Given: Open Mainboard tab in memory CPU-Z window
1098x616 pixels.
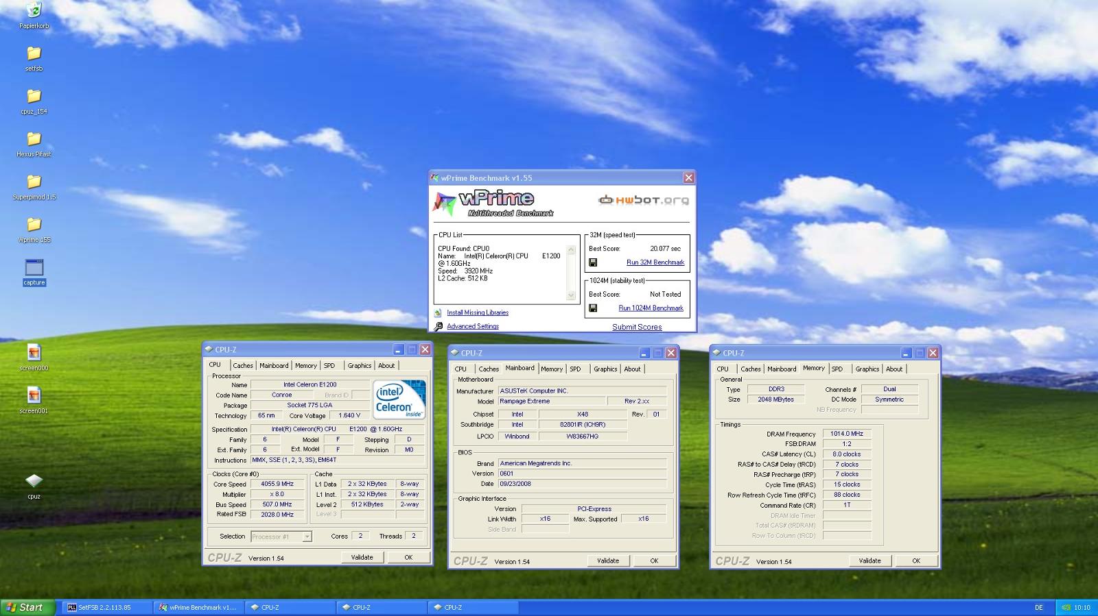Looking at the screenshot, I should click(x=782, y=369).
